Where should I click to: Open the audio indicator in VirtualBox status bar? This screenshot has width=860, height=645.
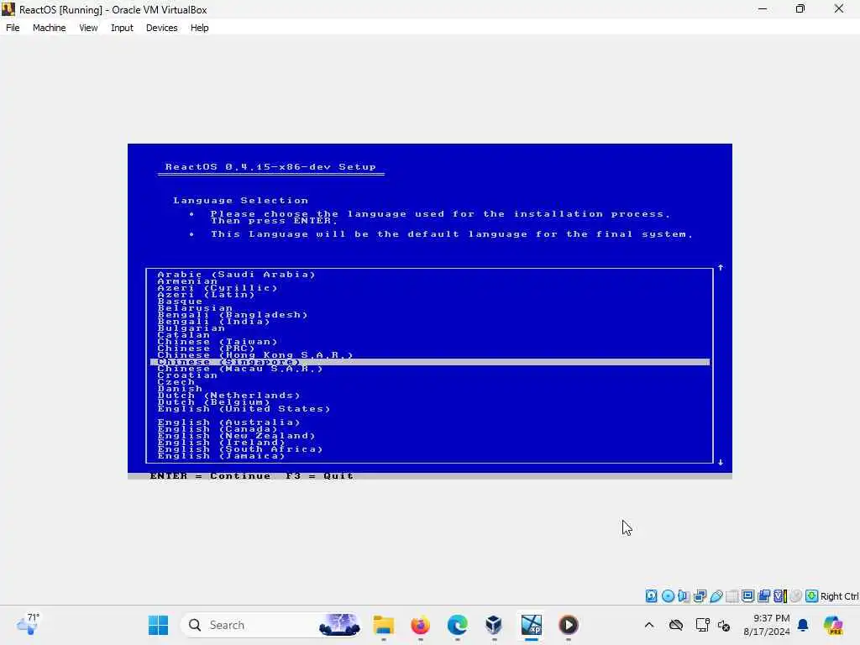(x=684, y=596)
